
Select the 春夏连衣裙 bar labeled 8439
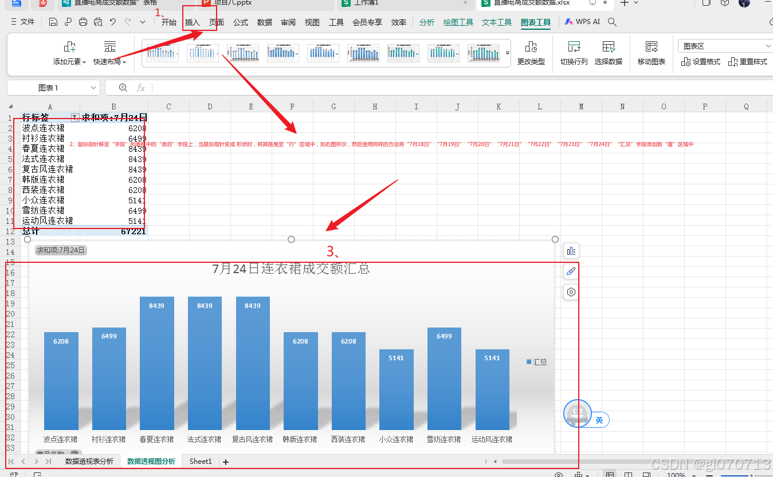(156, 363)
